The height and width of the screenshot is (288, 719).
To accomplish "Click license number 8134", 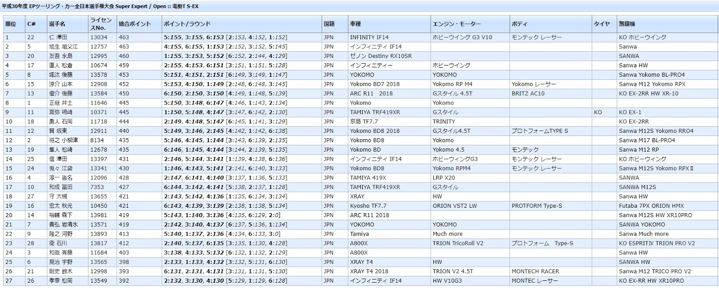I will pos(97,140).
